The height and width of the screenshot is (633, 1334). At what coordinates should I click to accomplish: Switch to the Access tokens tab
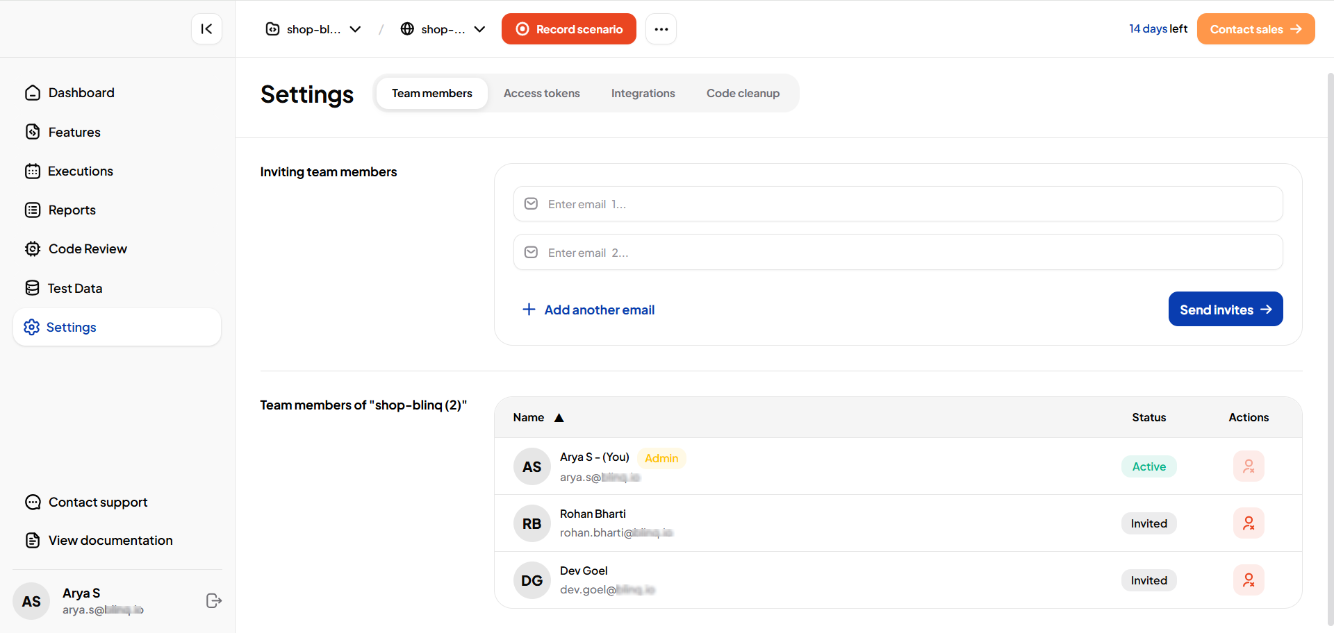point(541,94)
